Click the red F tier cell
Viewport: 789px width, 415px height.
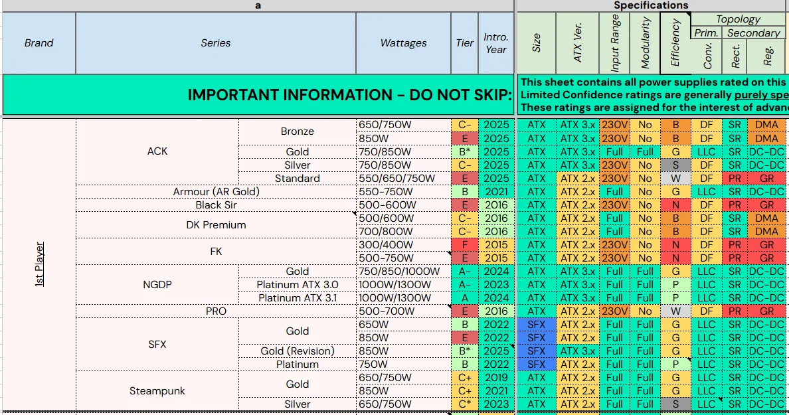click(464, 245)
